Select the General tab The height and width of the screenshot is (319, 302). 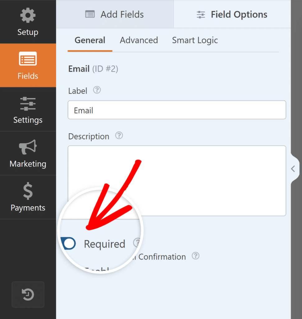click(x=90, y=40)
